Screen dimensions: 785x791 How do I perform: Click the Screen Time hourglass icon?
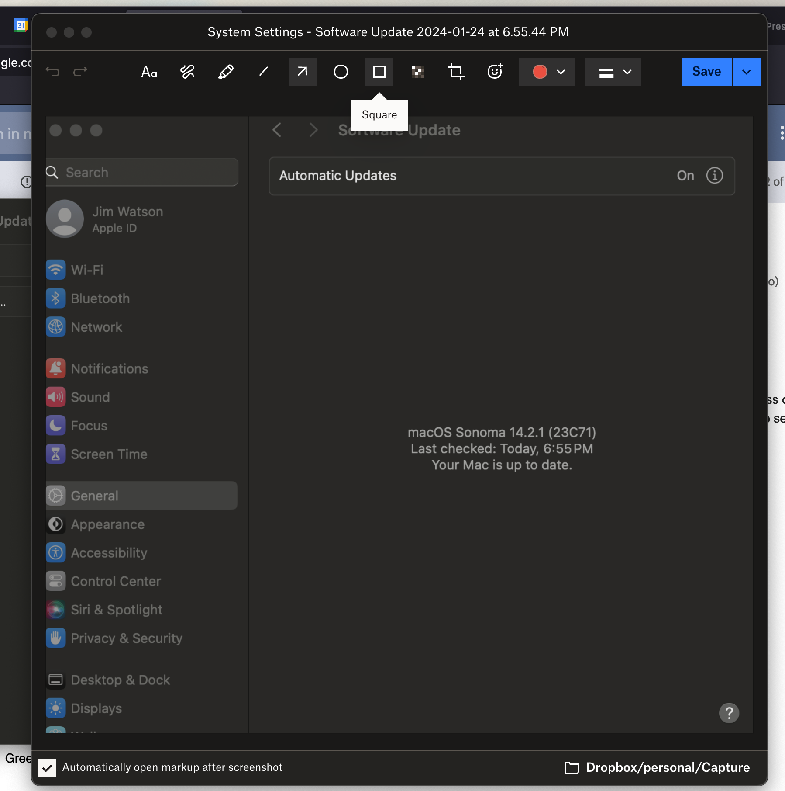(56, 454)
